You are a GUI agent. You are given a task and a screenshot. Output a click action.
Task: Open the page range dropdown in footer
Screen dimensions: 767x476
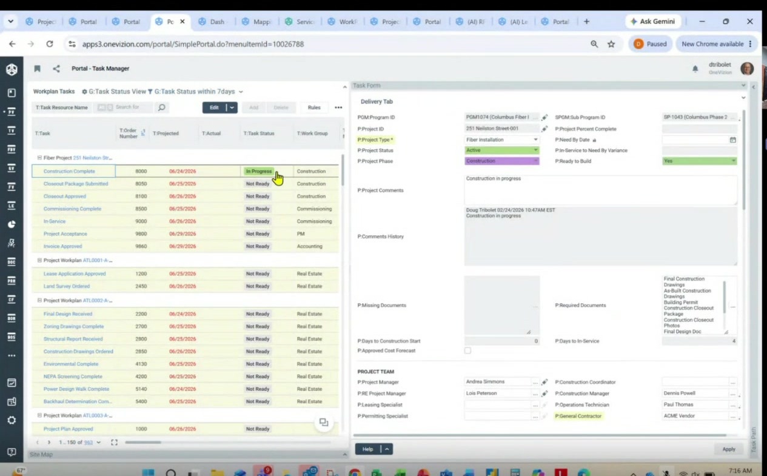point(98,443)
